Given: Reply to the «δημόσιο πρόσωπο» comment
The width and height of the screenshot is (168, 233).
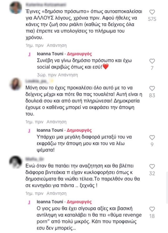Looking at the screenshot, I should pyautogui.click(x=57, y=45).
